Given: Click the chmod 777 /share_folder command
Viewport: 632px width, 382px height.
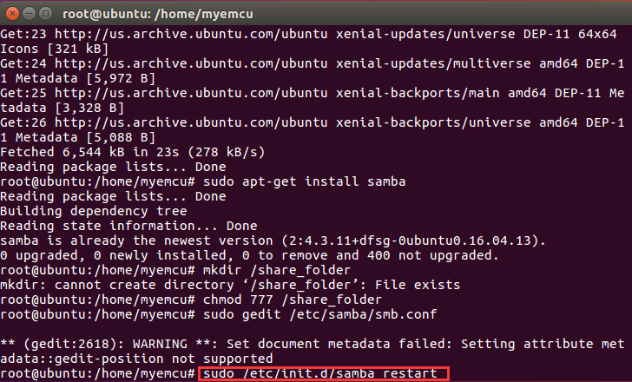Looking at the screenshot, I should click(x=293, y=300).
